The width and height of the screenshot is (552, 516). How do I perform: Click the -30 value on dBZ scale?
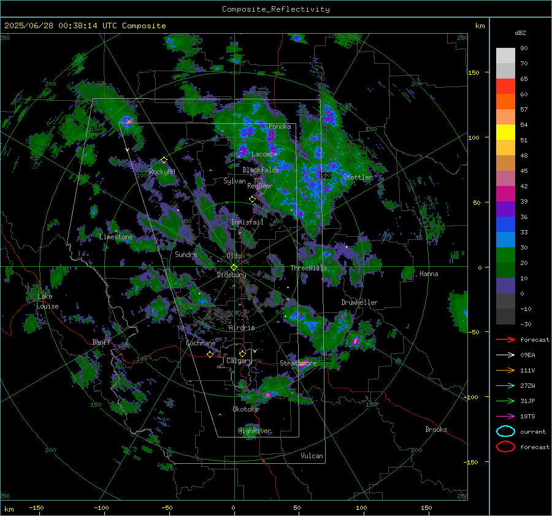(x=526, y=324)
